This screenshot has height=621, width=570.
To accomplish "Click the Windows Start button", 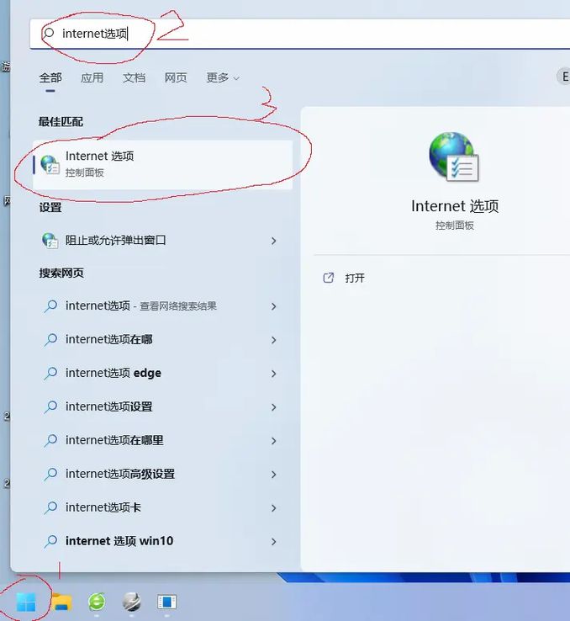I will point(26,602).
